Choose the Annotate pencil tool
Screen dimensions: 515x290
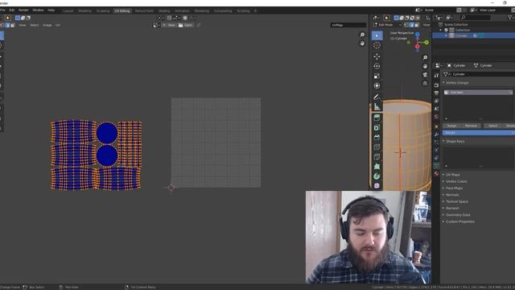click(x=377, y=97)
